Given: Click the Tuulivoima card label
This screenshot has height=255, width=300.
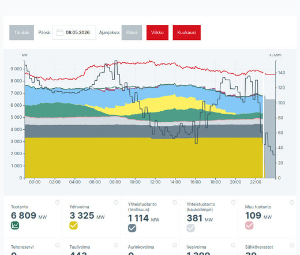Looking at the screenshot, I should 80,247.
